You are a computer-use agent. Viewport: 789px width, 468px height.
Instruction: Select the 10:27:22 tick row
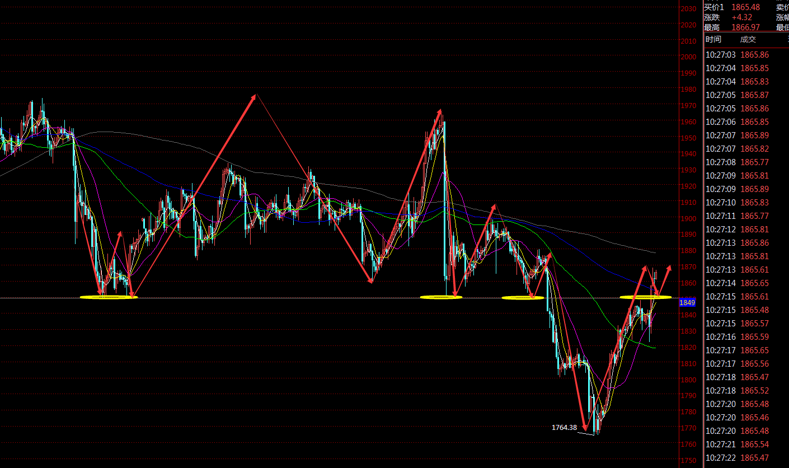pyautogui.click(x=746, y=458)
